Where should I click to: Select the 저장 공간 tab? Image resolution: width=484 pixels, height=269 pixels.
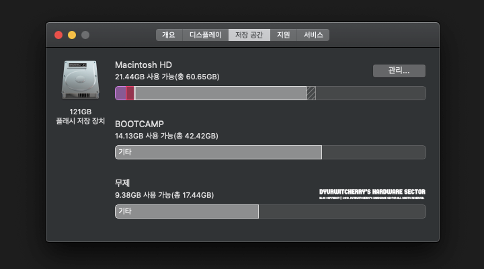click(x=249, y=35)
